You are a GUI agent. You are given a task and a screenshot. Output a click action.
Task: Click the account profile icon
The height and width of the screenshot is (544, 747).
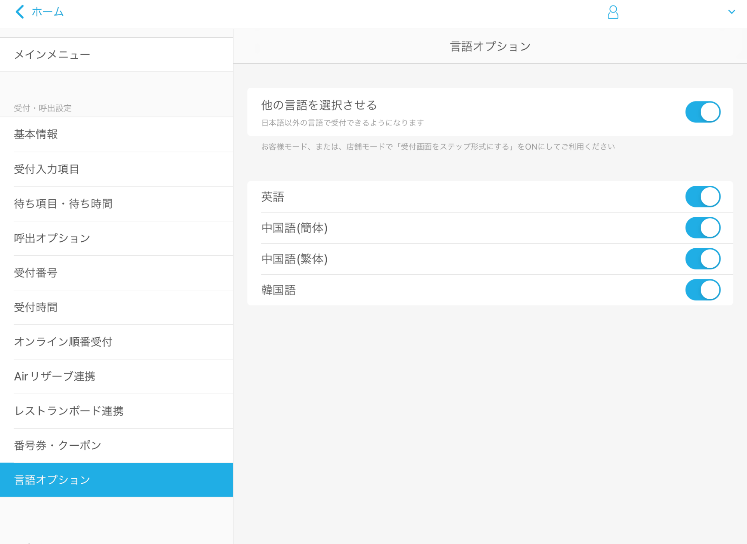point(613,12)
